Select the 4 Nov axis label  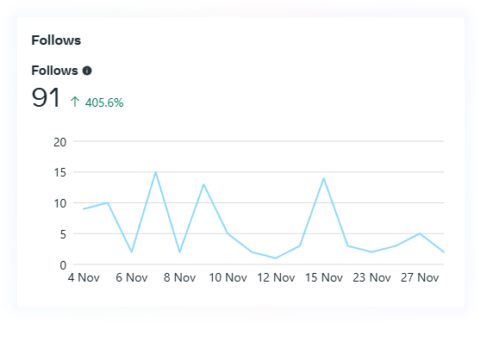click(x=84, y=277)
